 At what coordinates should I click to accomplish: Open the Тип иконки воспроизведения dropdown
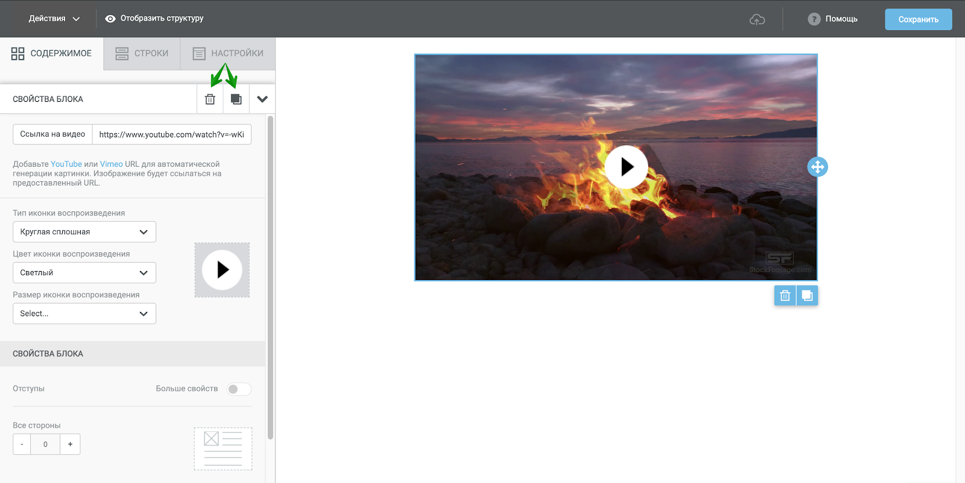[84, 232]
